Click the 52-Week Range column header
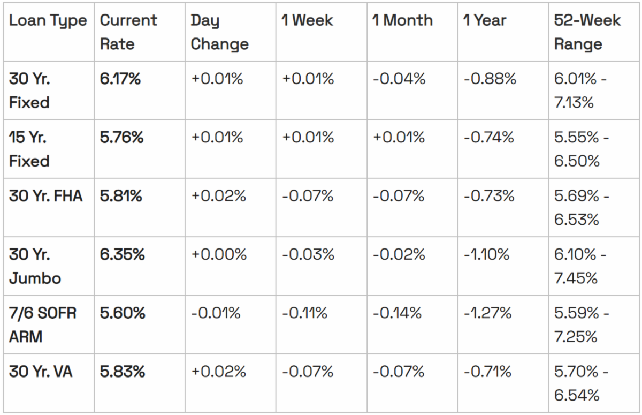The width and height of the screenshot is (642, 415). coord(587,32)
